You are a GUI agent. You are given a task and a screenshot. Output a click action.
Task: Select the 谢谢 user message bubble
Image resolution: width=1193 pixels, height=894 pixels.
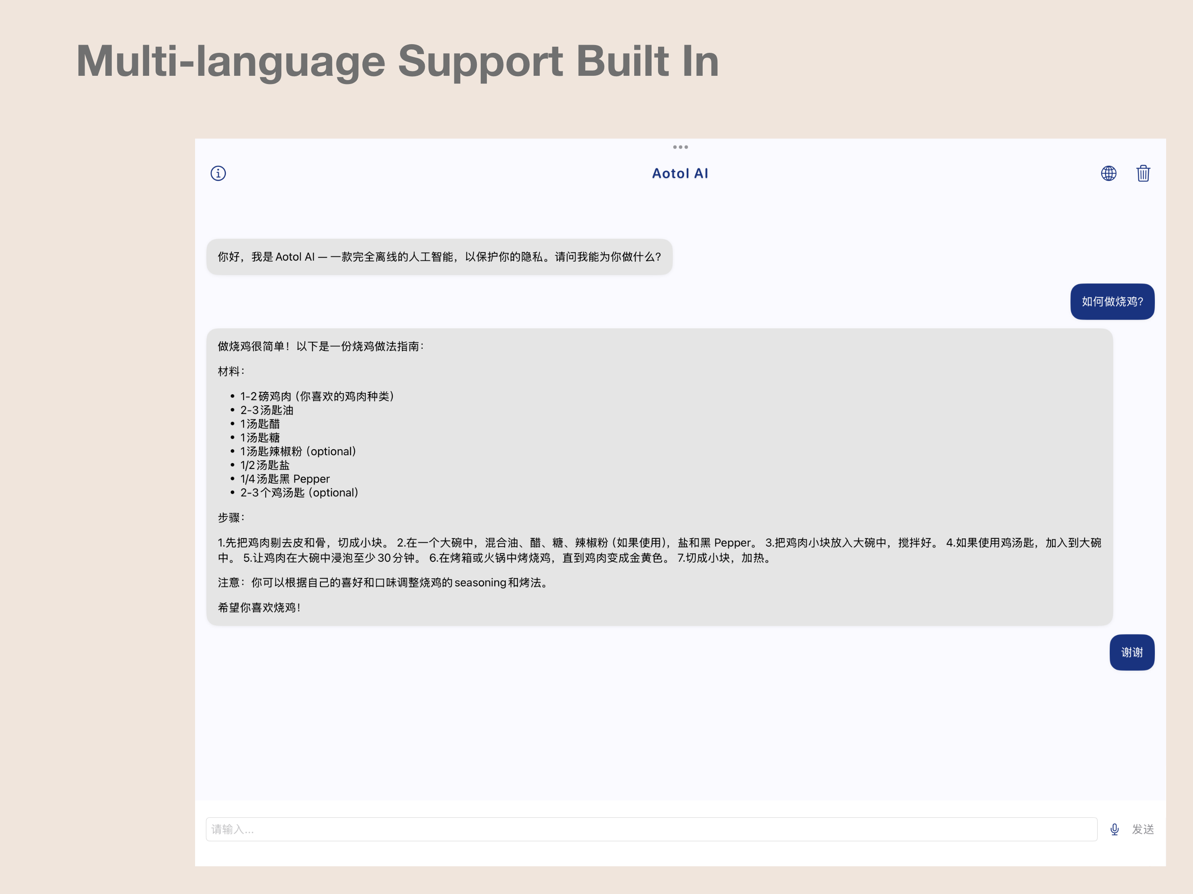tap(1131, 653)
